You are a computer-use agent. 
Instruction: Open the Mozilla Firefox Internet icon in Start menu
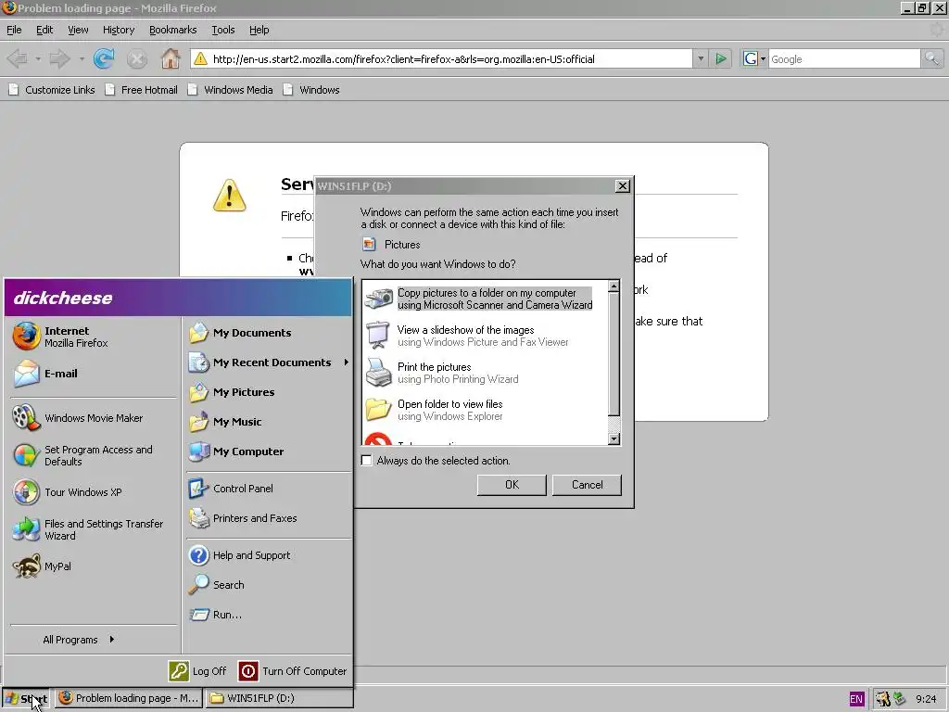[x=26, y=337]
